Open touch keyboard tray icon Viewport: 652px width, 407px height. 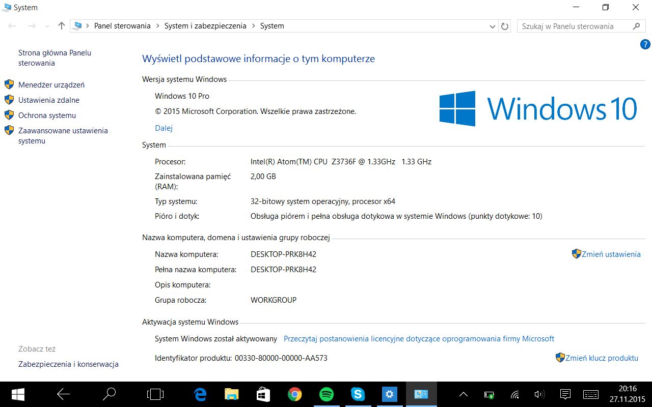tap(590, 394)
